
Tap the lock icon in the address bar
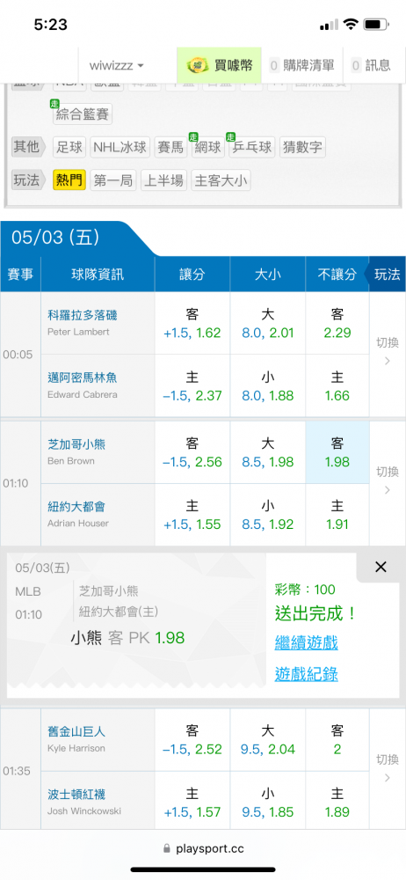(x=166, y=849)
